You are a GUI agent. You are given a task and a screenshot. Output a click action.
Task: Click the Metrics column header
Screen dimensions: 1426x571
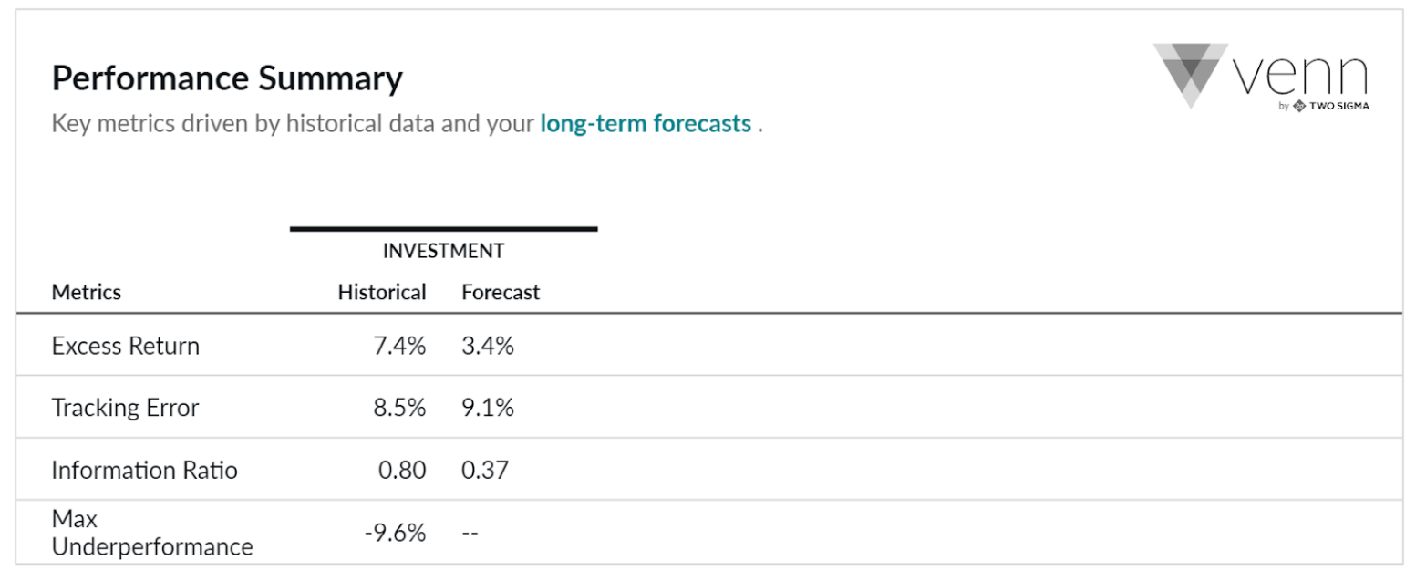click(x=87, y=293)
